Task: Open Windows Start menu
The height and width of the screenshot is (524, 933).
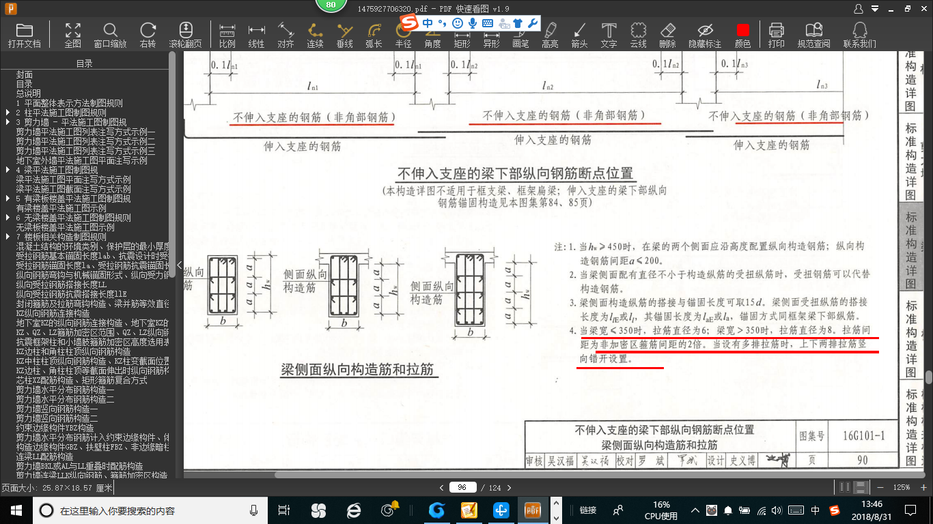Action: pos(16,510)
